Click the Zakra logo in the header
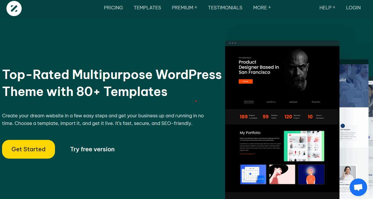373x199 pixels. point(14,8)
